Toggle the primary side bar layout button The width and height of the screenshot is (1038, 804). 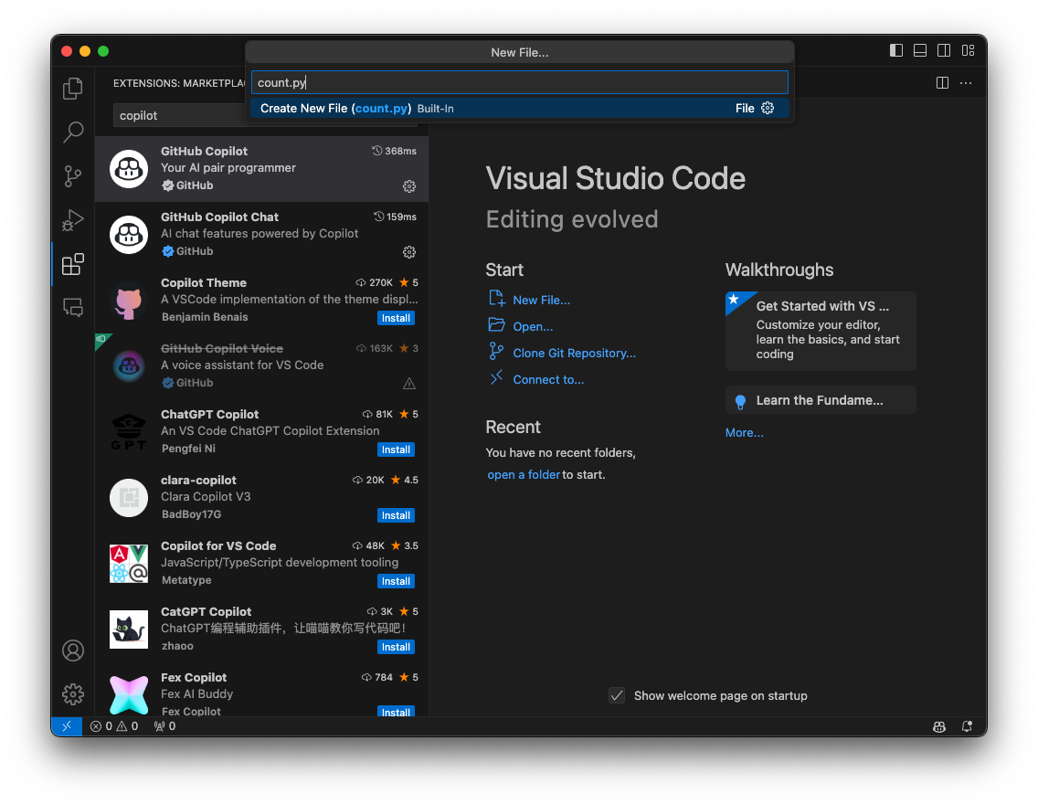point(896,50)
